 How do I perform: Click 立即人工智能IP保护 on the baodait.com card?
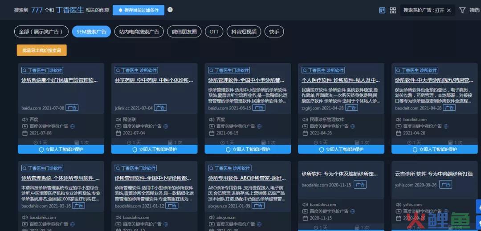coord(434,150)
